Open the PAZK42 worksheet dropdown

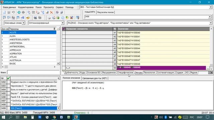click(x=211, y=23)
